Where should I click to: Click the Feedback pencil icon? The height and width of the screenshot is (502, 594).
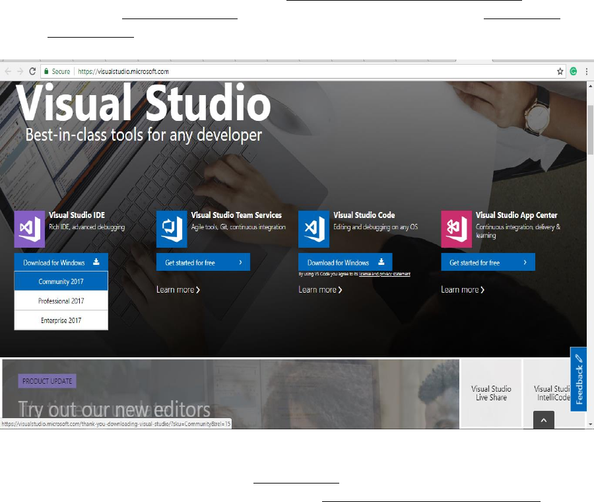[x=578, y=358]
